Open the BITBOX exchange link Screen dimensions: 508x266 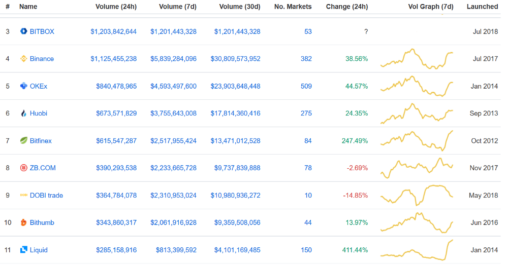(x=42, y=31)
